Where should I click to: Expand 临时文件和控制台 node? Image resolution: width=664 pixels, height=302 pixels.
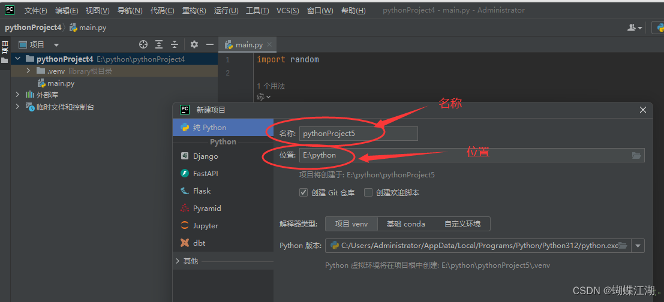pos(17,107)
